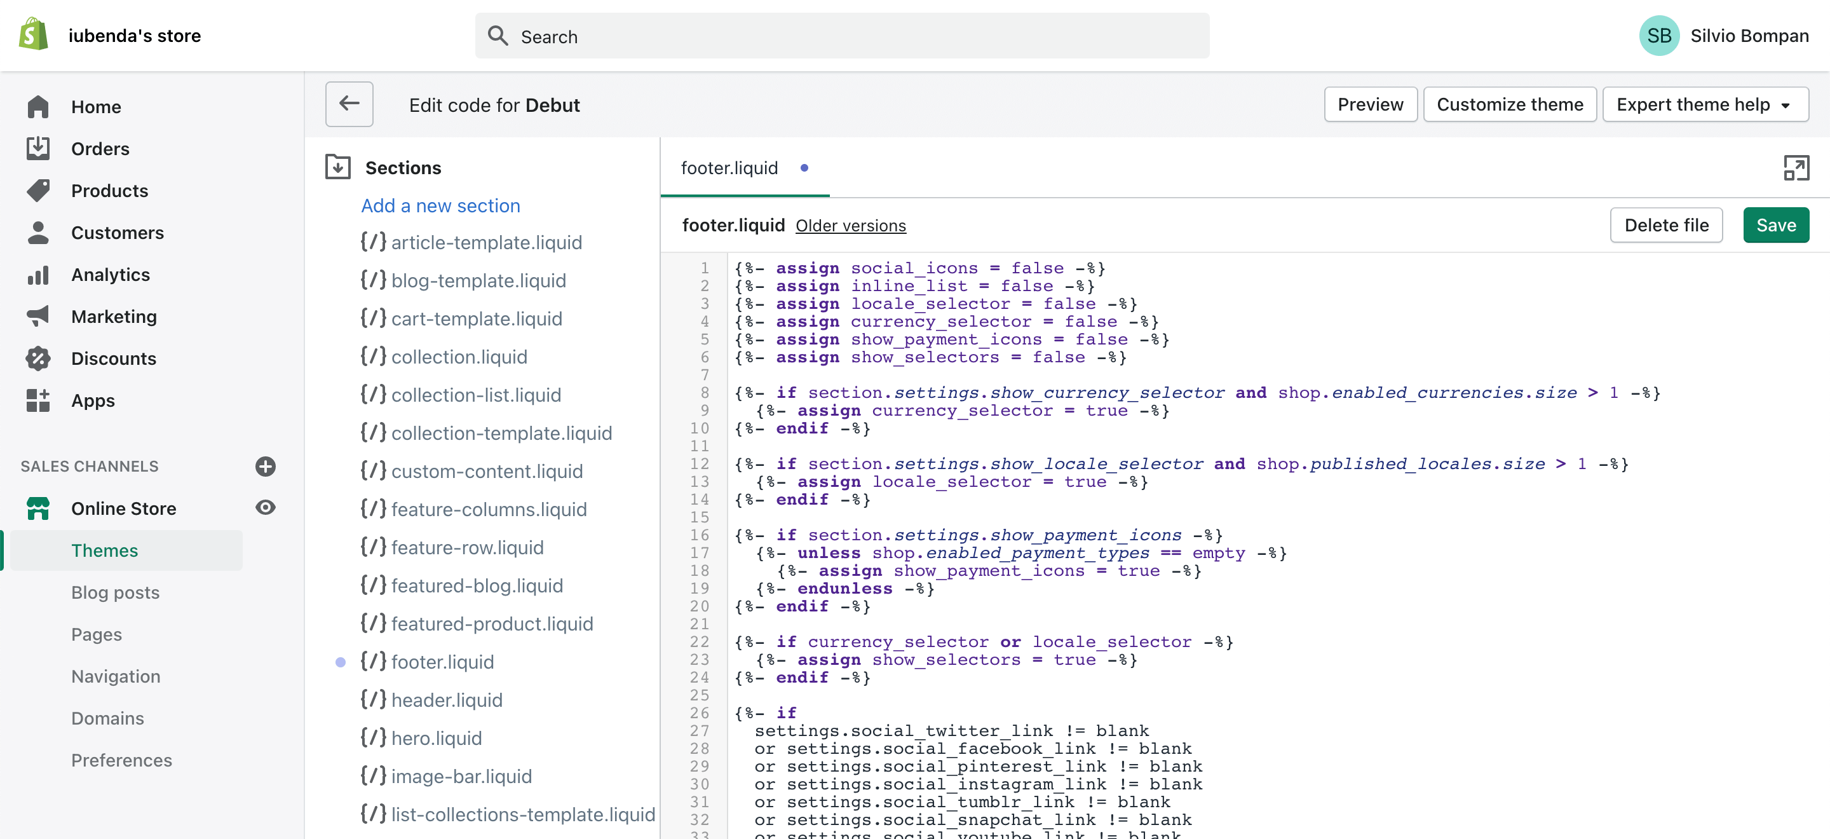1830x839 pixels.
Task: Open the Expert theme help dropdown
Action: click(1705, 104)
